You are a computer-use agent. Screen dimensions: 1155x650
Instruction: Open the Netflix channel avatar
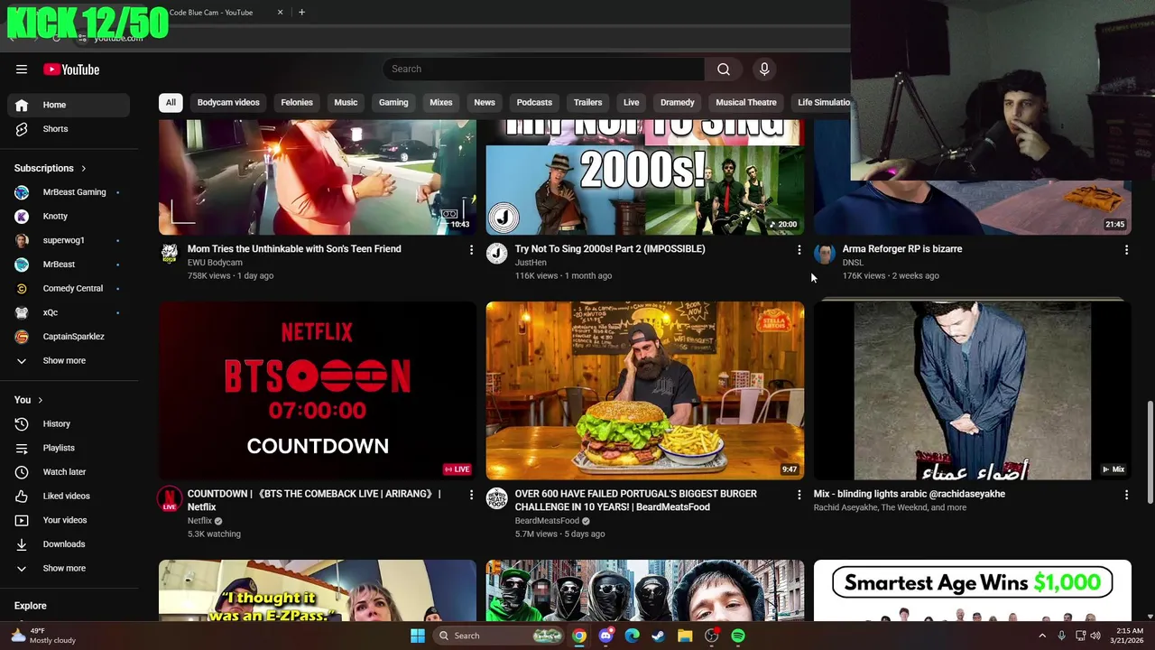coord(170,498)
